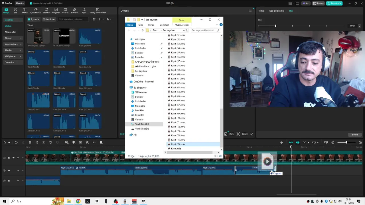Screen dimensions: 365x205
Task: Hide the main video track with eye icon
Action: [x=13, y=158]
